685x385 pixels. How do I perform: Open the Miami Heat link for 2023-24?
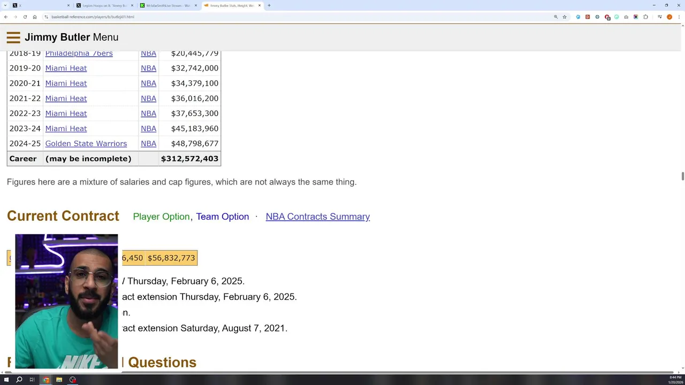(66, 128)
